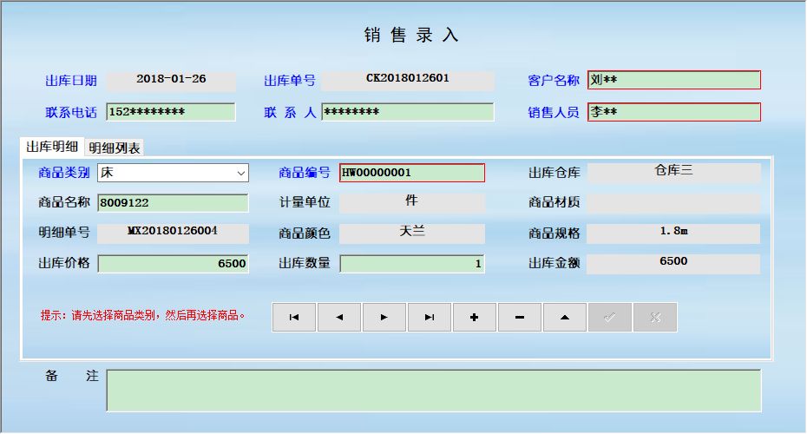
Task: Switch to the 明细列表 tab
Action: click(115, 148)
